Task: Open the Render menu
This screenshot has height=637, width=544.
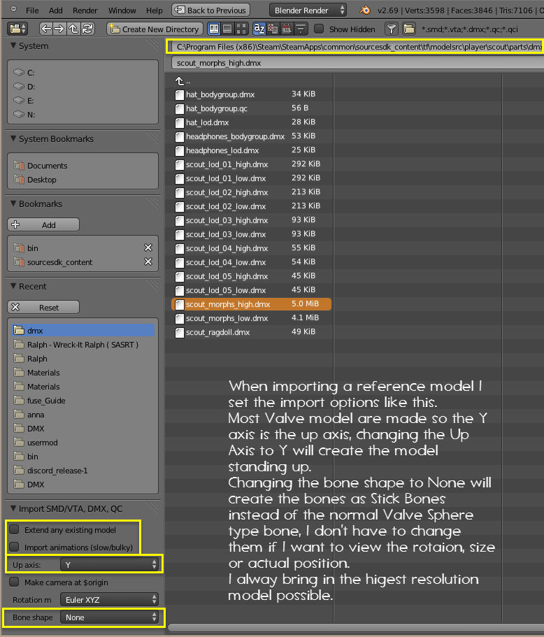Action: [x=85, y=10]
